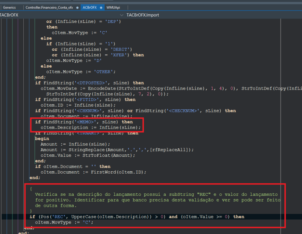Viewport: 302px width, 234px height.
Task: Click the oItem.ID := InfLine(sLine) line
Action: coord(78,105)
